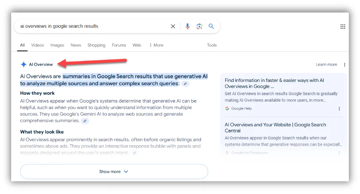Open 'AI Overviews and Your Website' result
Image resolution: width=360 pixels, height=194 pixels.
275,128
